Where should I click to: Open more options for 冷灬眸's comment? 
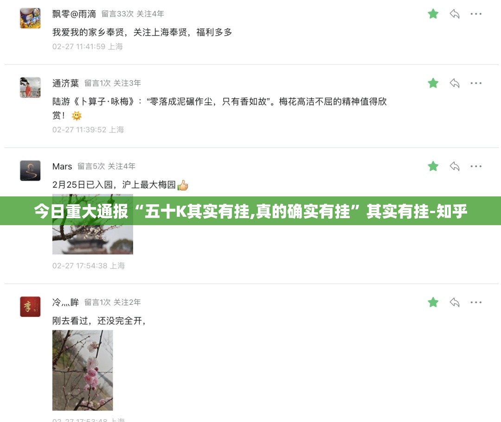click(x=476, y=302)
